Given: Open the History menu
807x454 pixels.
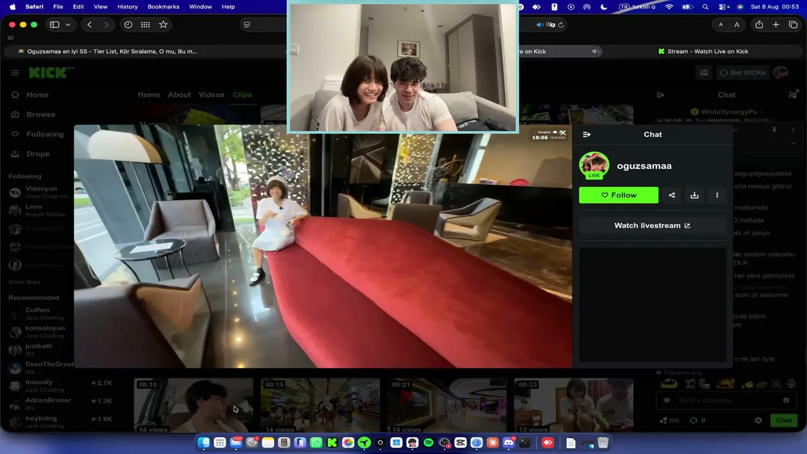Looking at the screenshot, I should [127, 7].
